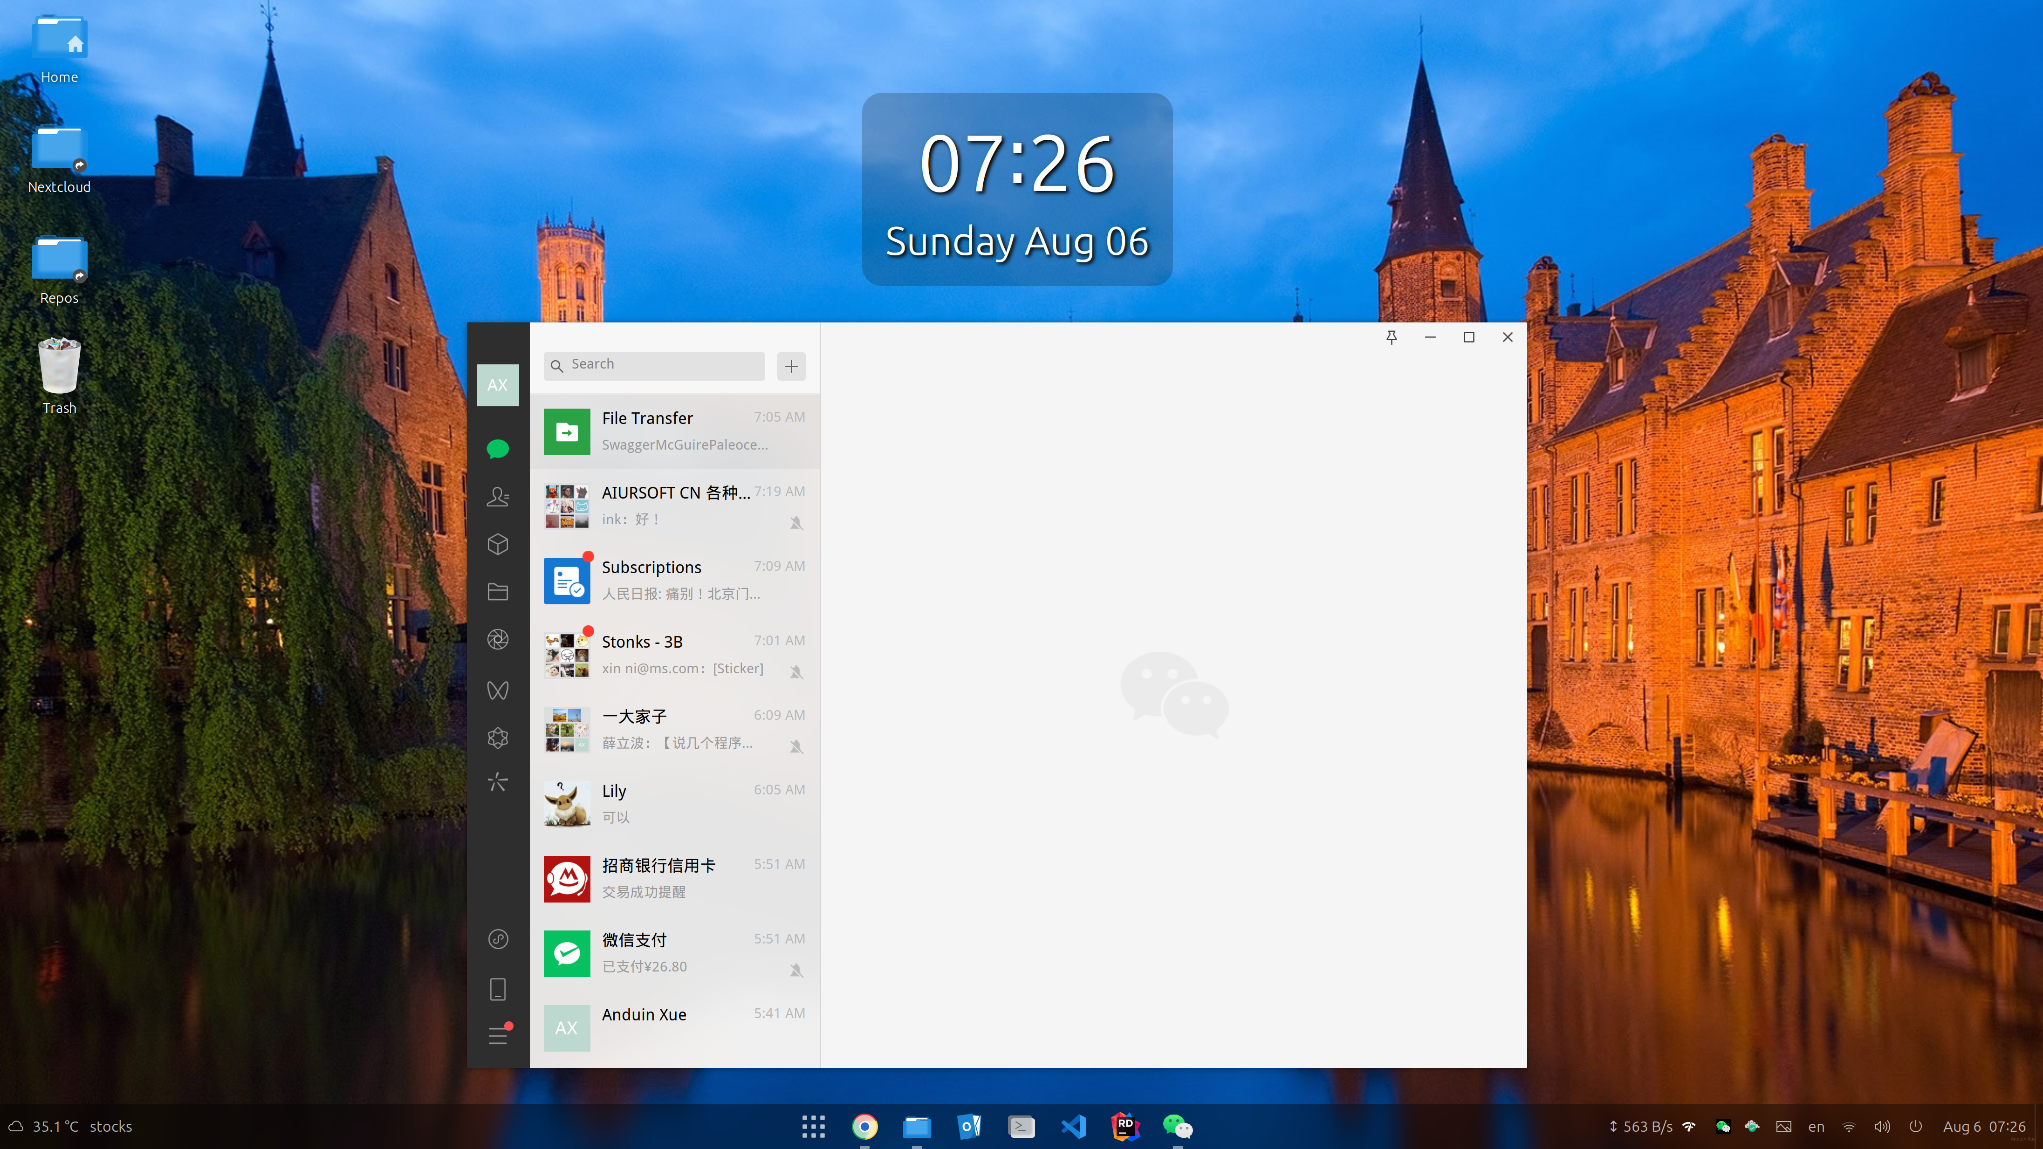
Task: Click the green Chats bubble icon
Action: click(x=497, y=450)
